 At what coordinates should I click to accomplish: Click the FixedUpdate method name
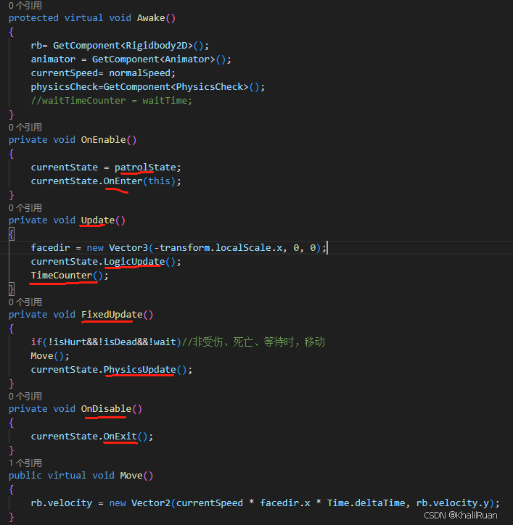tap(112, 315)
